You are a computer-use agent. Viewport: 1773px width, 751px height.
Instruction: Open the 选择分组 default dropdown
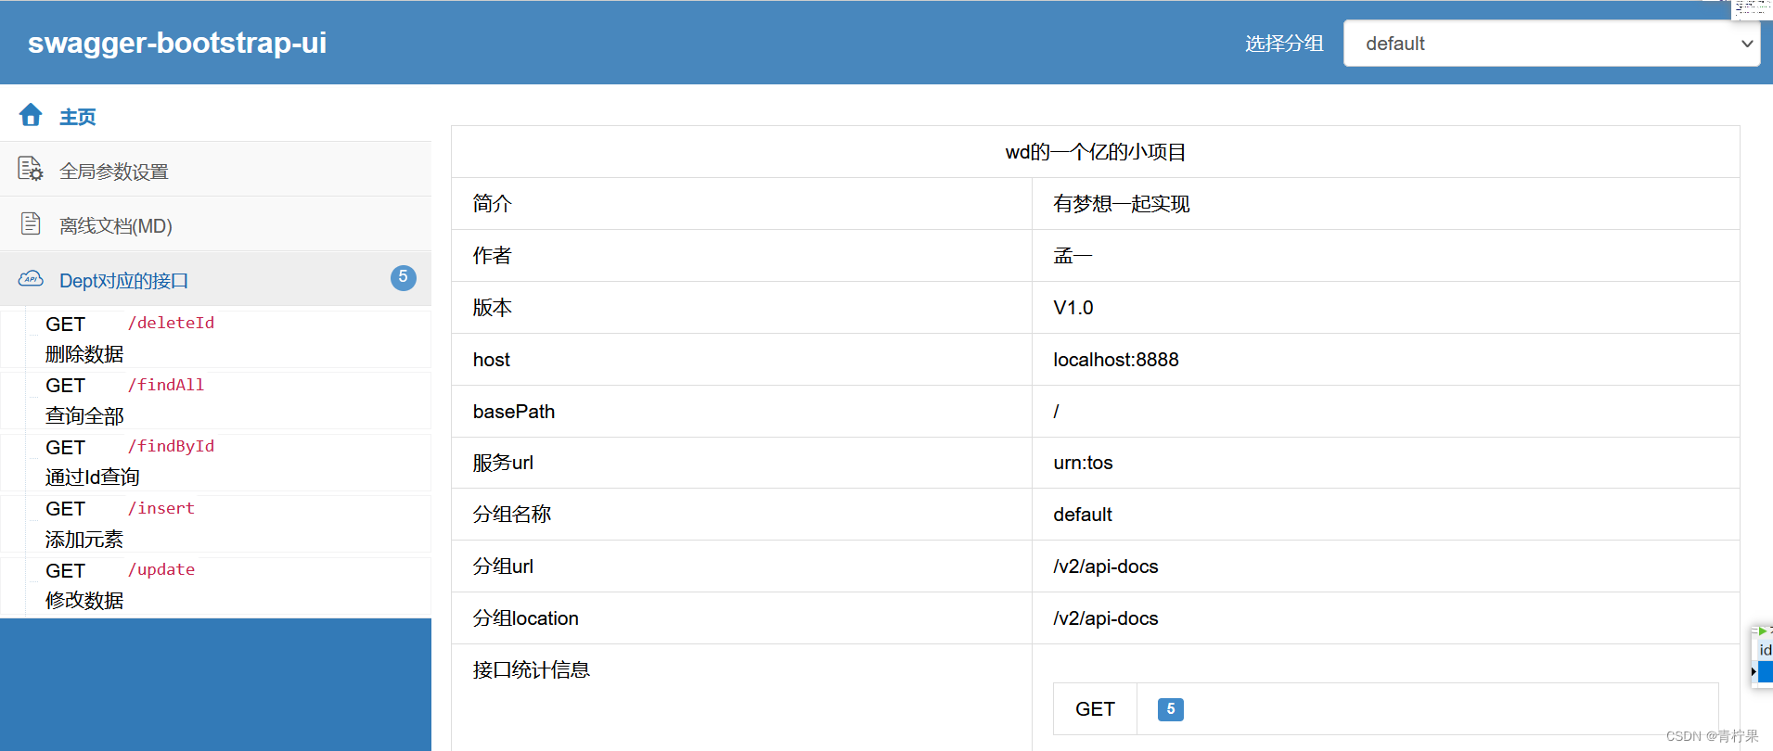(x=1551, y=44)
